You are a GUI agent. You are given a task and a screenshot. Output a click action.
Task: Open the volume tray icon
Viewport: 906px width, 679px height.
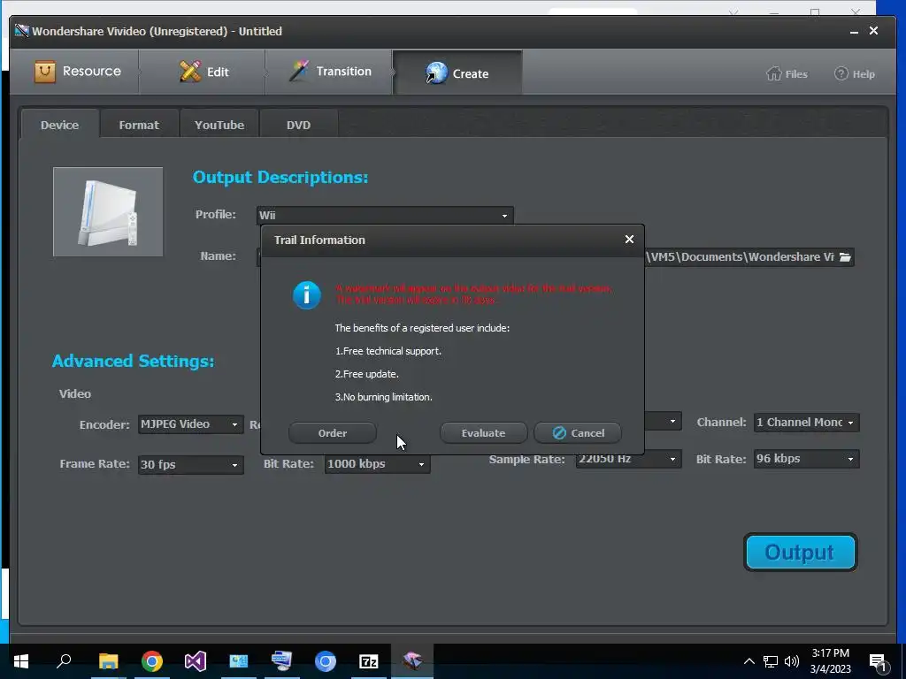coord(792,661)
